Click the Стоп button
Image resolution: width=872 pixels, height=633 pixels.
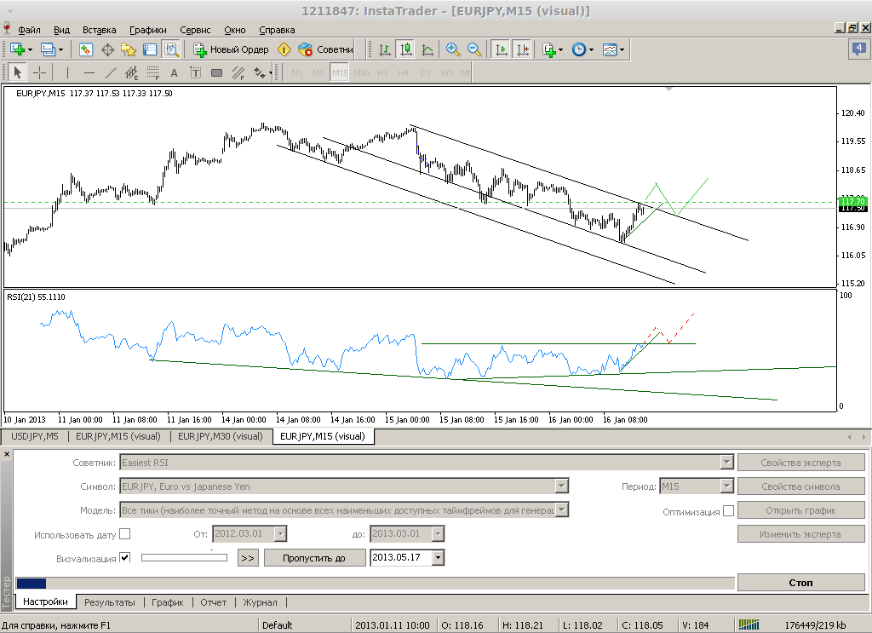click(x=800, y=583)
